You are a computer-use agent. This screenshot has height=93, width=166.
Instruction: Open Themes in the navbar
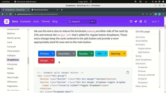[46, 21]
